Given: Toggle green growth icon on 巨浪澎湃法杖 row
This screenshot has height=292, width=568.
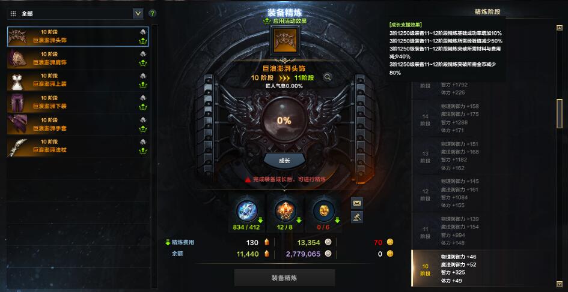Looking at the screenshot, I should (143, 151).
